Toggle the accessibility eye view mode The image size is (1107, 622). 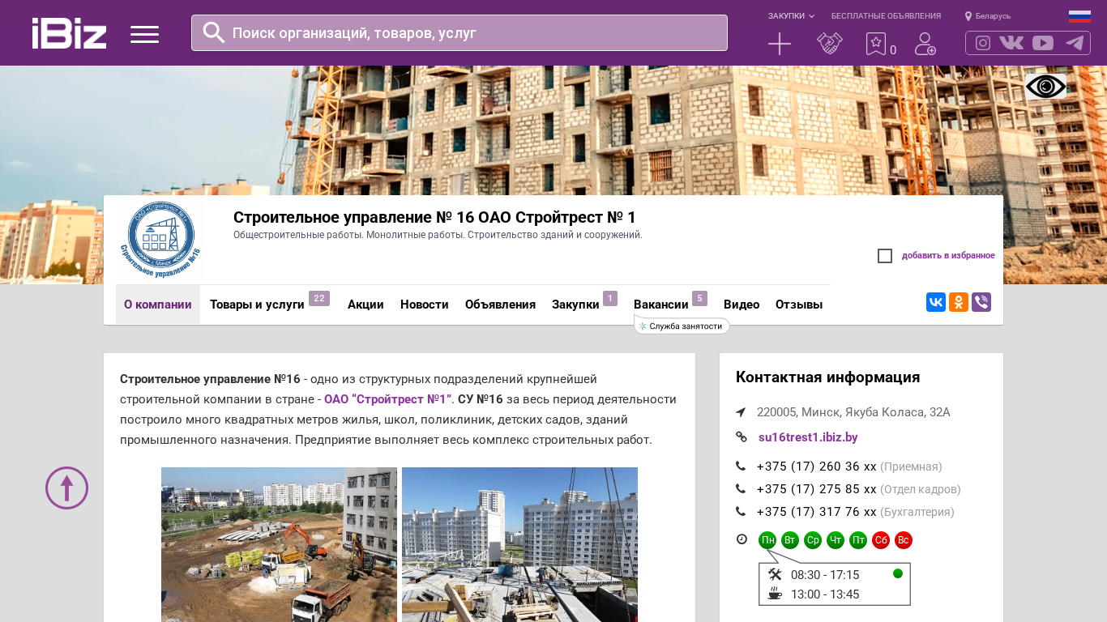[1045, 87]
